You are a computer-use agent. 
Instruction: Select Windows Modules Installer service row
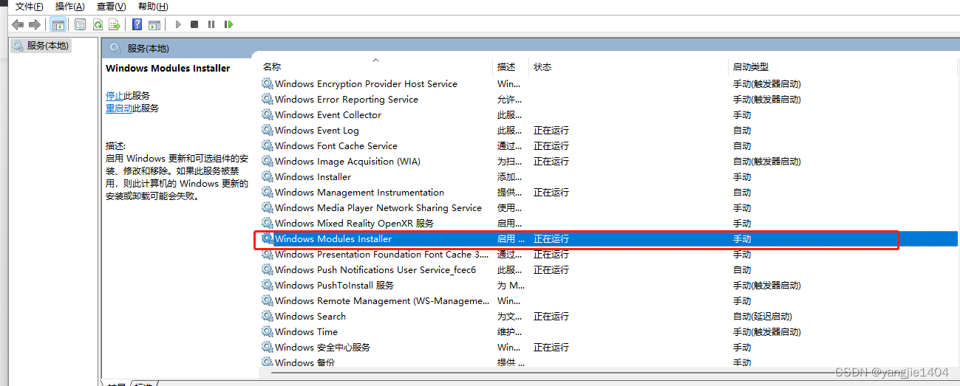[610, 238]
